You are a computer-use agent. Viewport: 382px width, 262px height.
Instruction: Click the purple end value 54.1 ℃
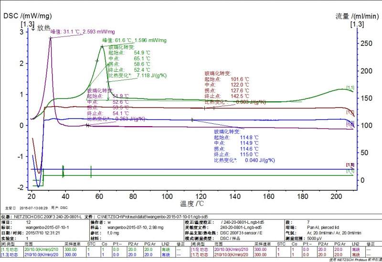121,113
